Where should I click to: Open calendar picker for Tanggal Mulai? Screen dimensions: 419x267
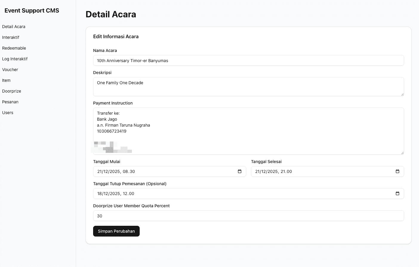[239, 171]
